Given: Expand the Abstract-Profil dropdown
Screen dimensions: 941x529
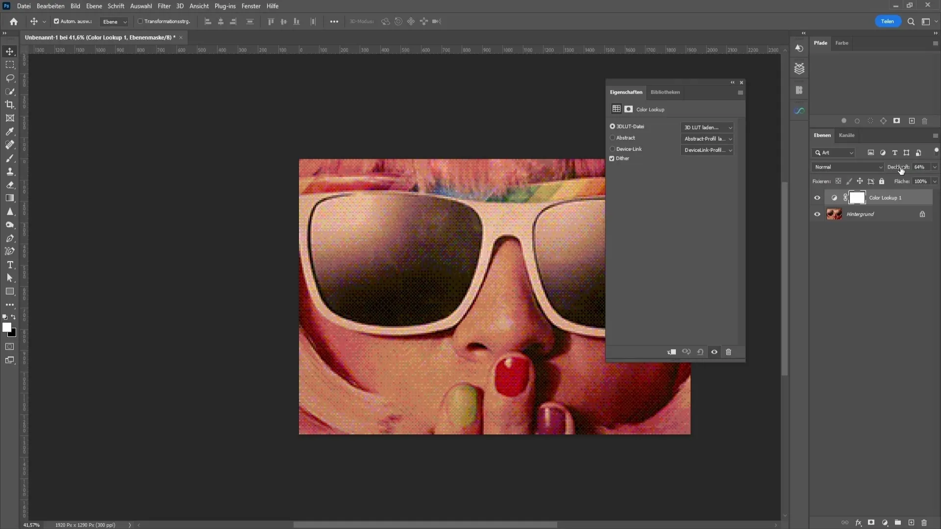Looking at the screenshot, I should click(x=708, y=138).
